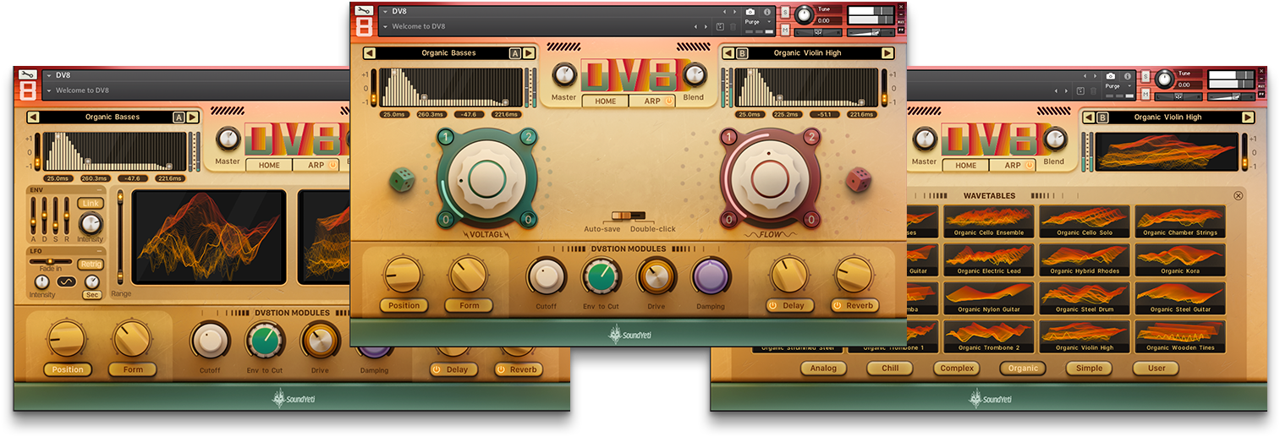Toggle the Auto-save / Double-click switch
This screenshot has height=437, width=1280.
[629, 216]
